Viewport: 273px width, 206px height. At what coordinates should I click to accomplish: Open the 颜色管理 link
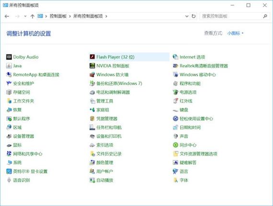pos(105,162)
